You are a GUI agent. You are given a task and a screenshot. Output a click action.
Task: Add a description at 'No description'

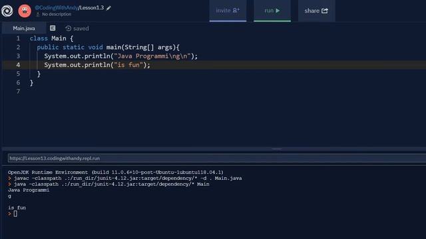pyautogui.click(x=57, y=15)
